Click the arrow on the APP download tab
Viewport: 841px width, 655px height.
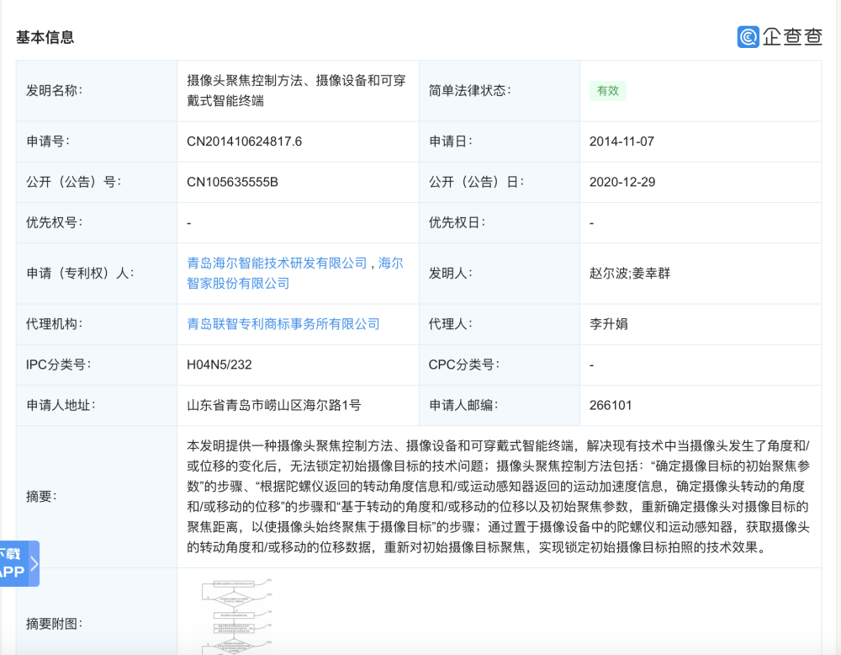34,563
